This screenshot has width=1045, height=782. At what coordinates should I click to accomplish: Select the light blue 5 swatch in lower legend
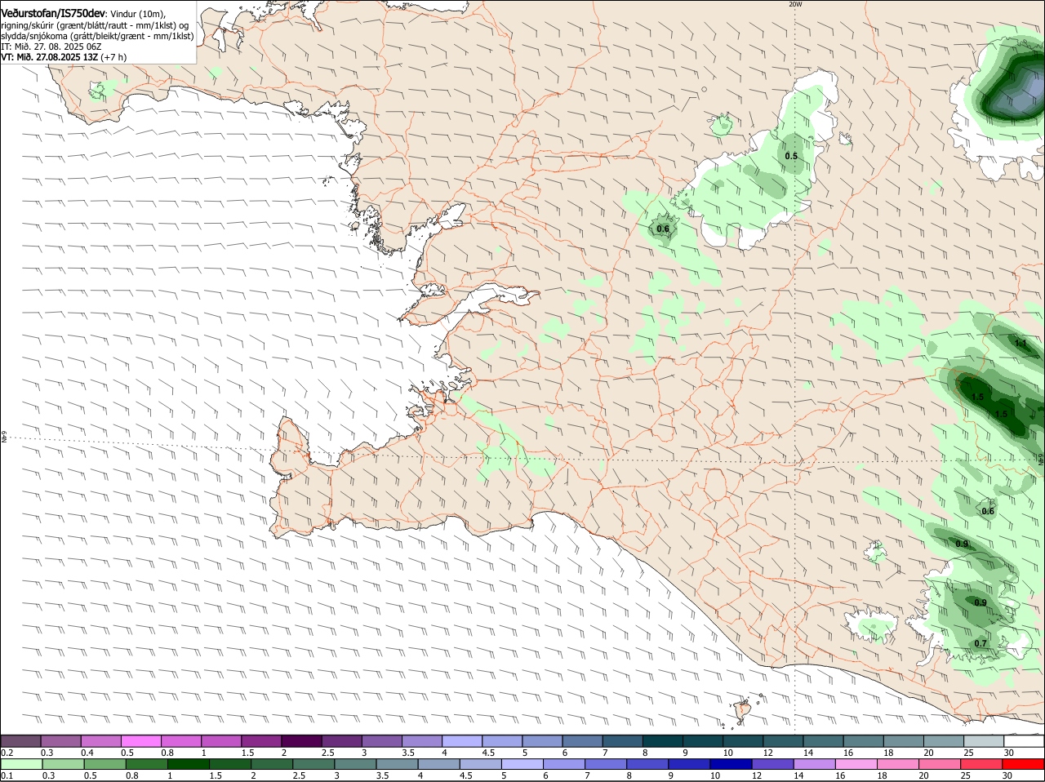tap(522, 764)
